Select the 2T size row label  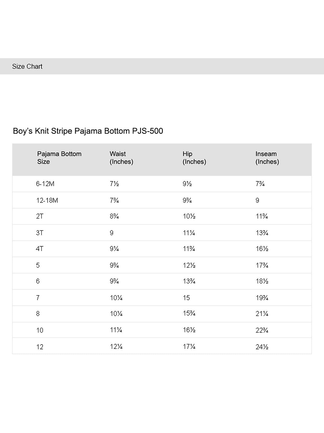[40, 216]
